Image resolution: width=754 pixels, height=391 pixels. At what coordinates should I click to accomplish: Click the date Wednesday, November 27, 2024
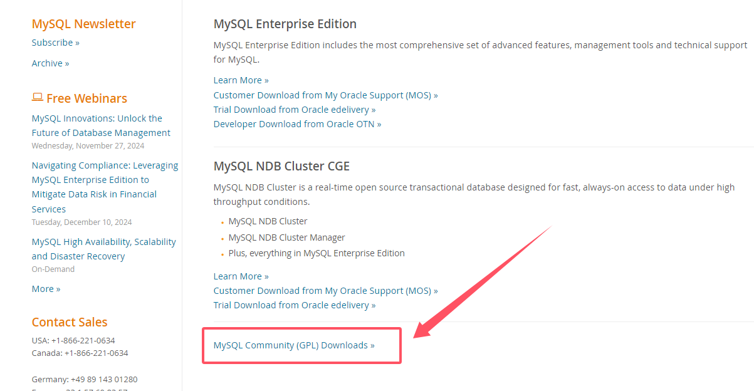(x=88, y=146)
